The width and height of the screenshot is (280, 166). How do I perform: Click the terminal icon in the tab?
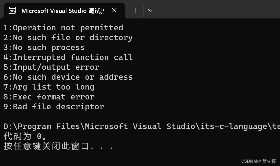click(12, 10)
